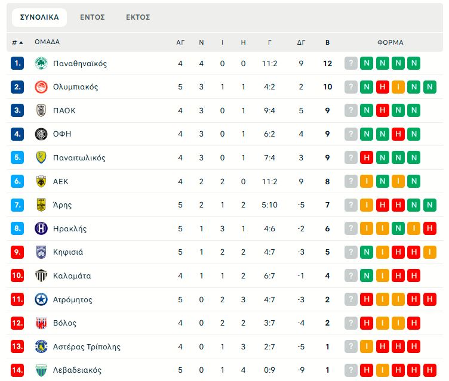Click the Παναθηναϊκός team crest icon
This screenshot has height=381, width=449.
(x=41, y=63)
